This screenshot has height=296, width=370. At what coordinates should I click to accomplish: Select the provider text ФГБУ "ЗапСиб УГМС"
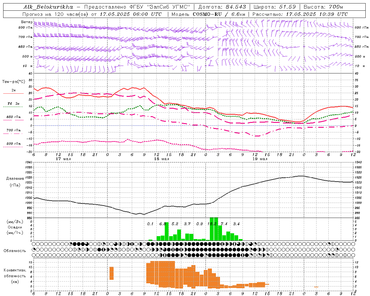pyautogui.click(x=160, y=7)
